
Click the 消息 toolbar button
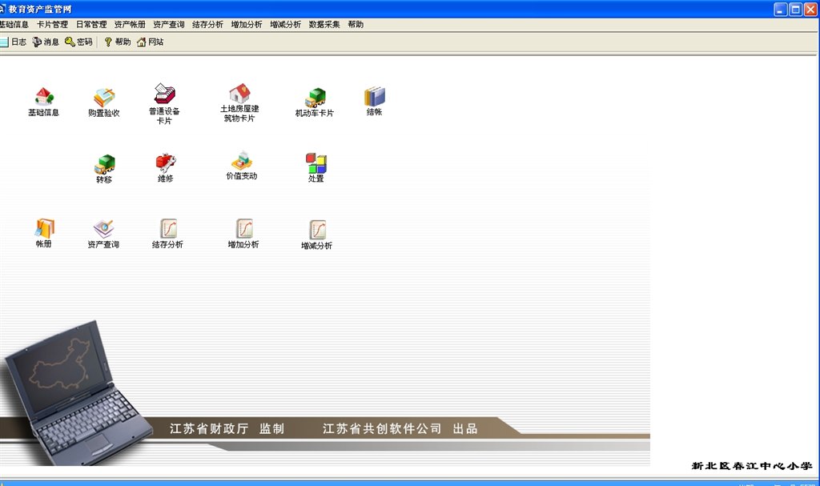tap(46, 42)
